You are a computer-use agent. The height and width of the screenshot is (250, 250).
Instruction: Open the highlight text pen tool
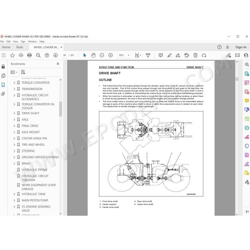(169, 55)
